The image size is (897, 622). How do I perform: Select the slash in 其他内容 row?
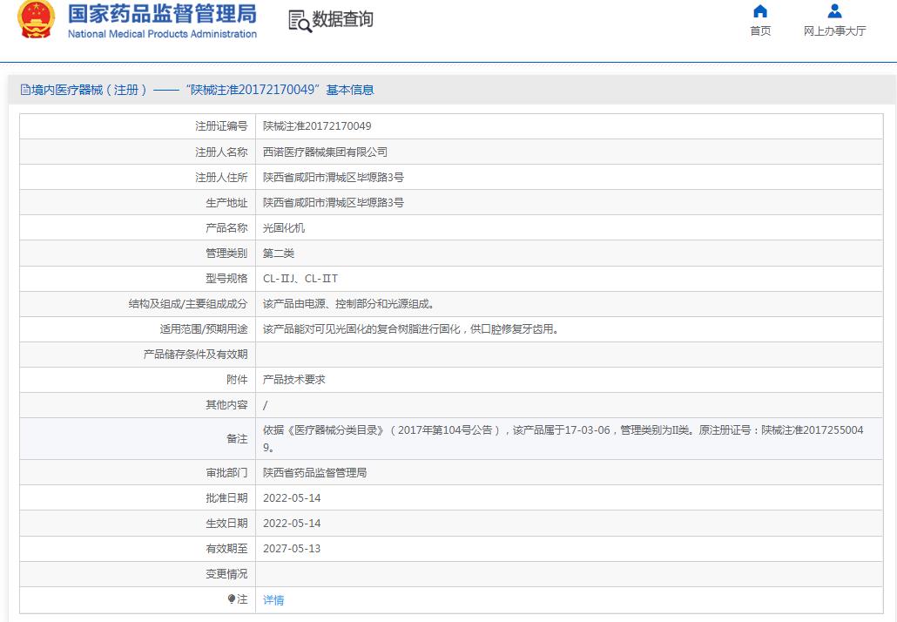(265, 405)
